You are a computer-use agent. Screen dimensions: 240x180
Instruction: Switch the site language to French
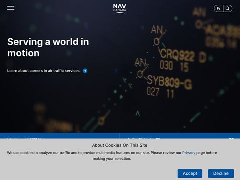218,8
